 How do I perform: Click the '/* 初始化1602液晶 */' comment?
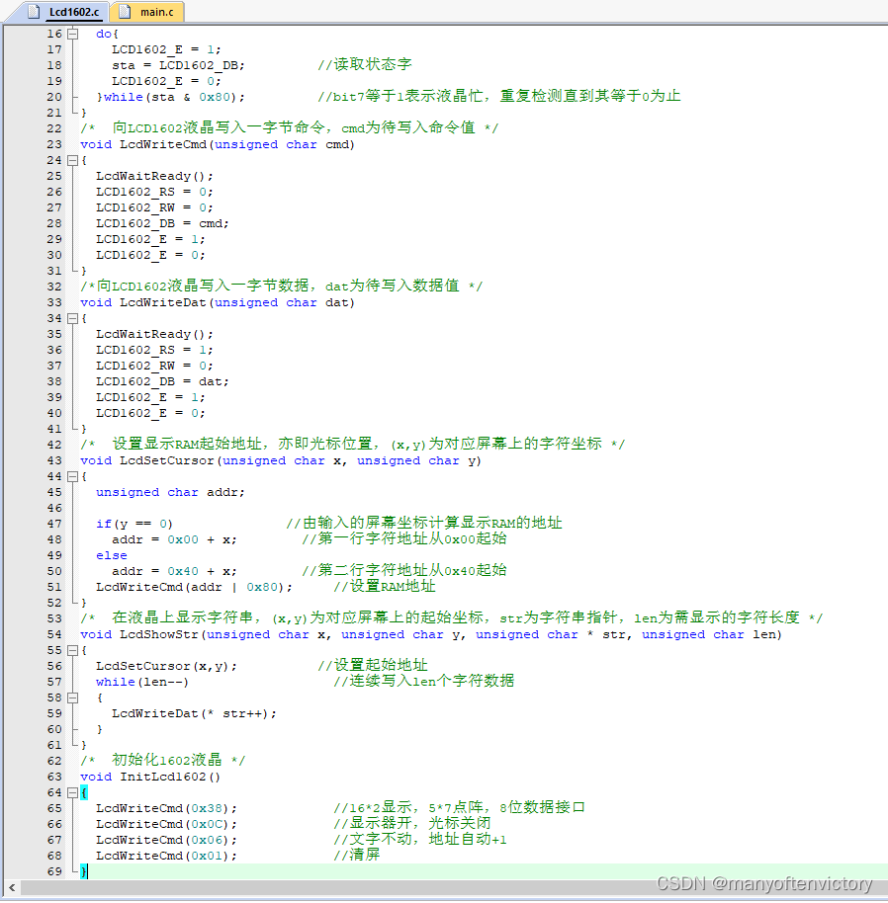tap(163, 760)
